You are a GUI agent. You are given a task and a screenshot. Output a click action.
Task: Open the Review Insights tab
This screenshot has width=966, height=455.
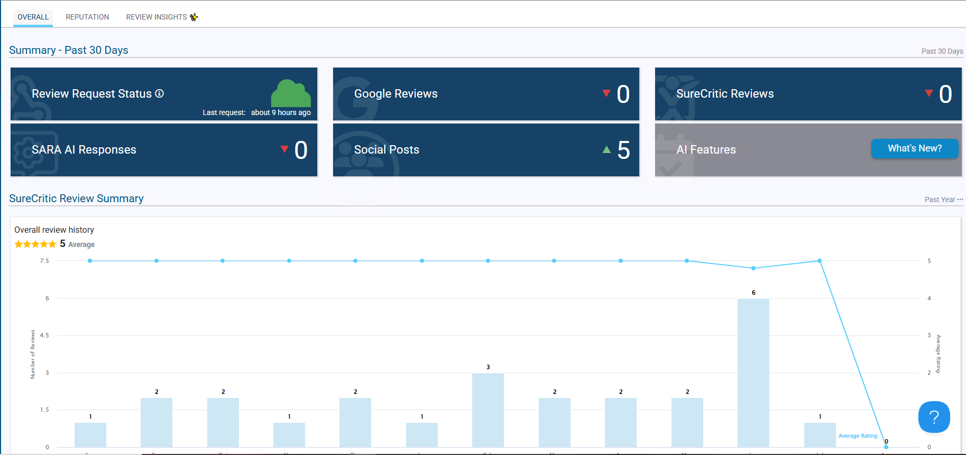point(156,17)
